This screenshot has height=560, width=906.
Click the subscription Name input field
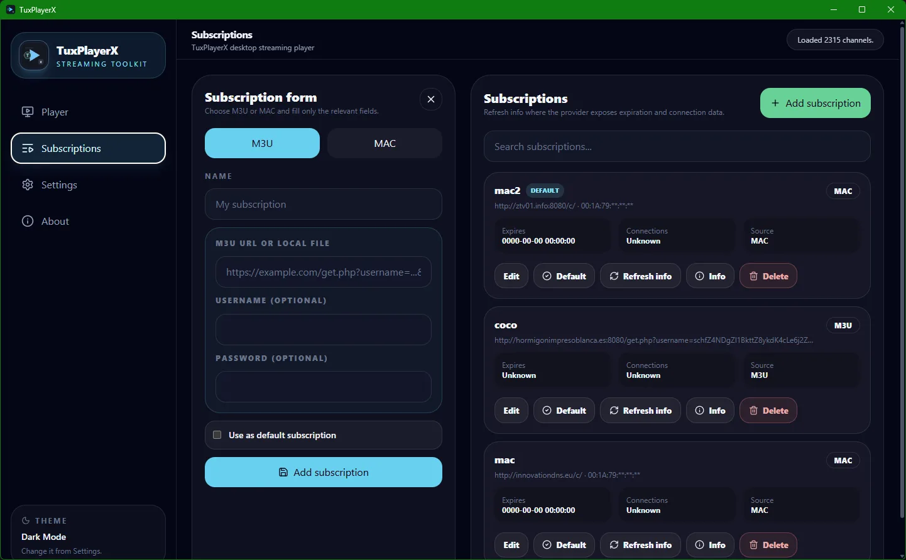pyautogui.click(x=323, y=205)
